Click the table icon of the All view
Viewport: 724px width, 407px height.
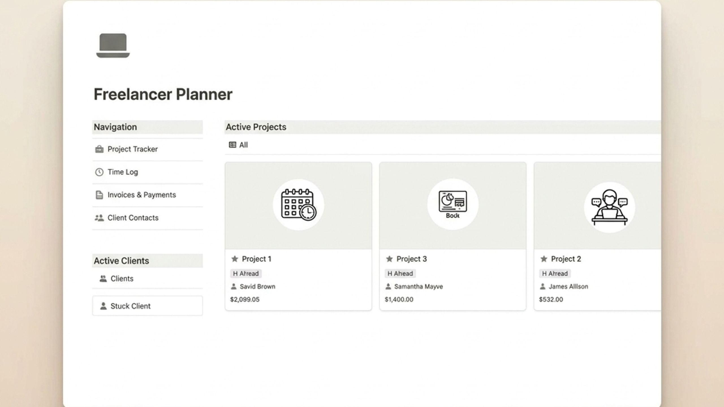click(232, 145)
